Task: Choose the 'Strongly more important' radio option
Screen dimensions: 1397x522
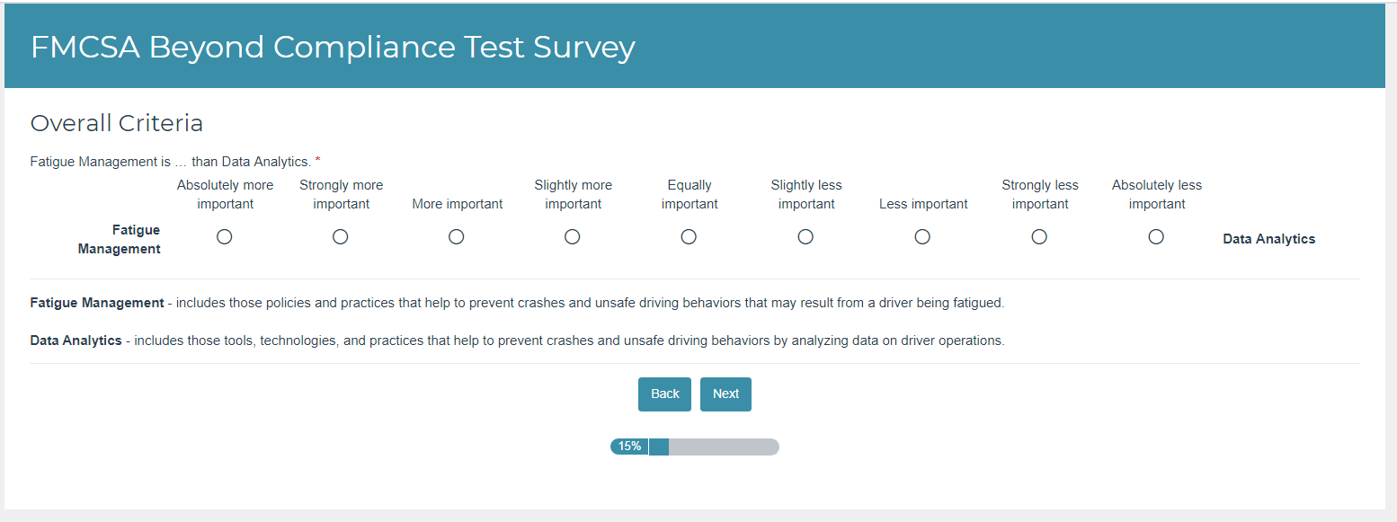Action: tap(341, 237)
